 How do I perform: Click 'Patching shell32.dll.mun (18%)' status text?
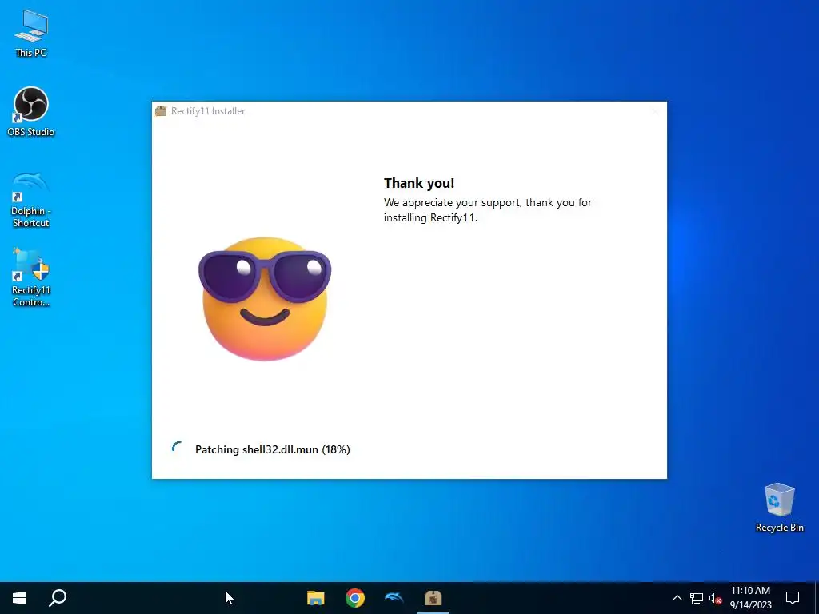tap(272, 449)
